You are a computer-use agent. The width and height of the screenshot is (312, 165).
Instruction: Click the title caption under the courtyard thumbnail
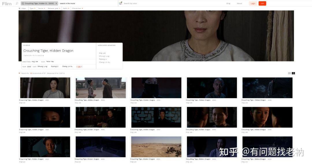[x=87, y=100]
